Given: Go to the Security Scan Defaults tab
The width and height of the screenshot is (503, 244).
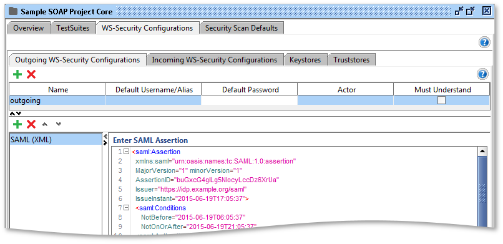Looking at the screenshot, I should [x=242, y=28].
